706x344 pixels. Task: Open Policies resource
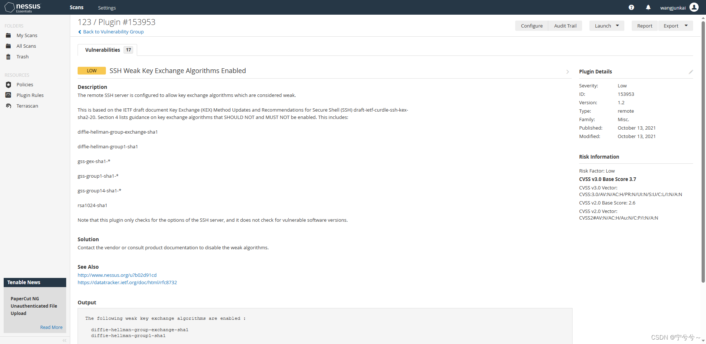(x=25, y=85)
